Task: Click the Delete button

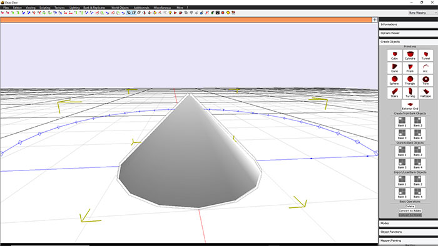Action: (410, 207)
